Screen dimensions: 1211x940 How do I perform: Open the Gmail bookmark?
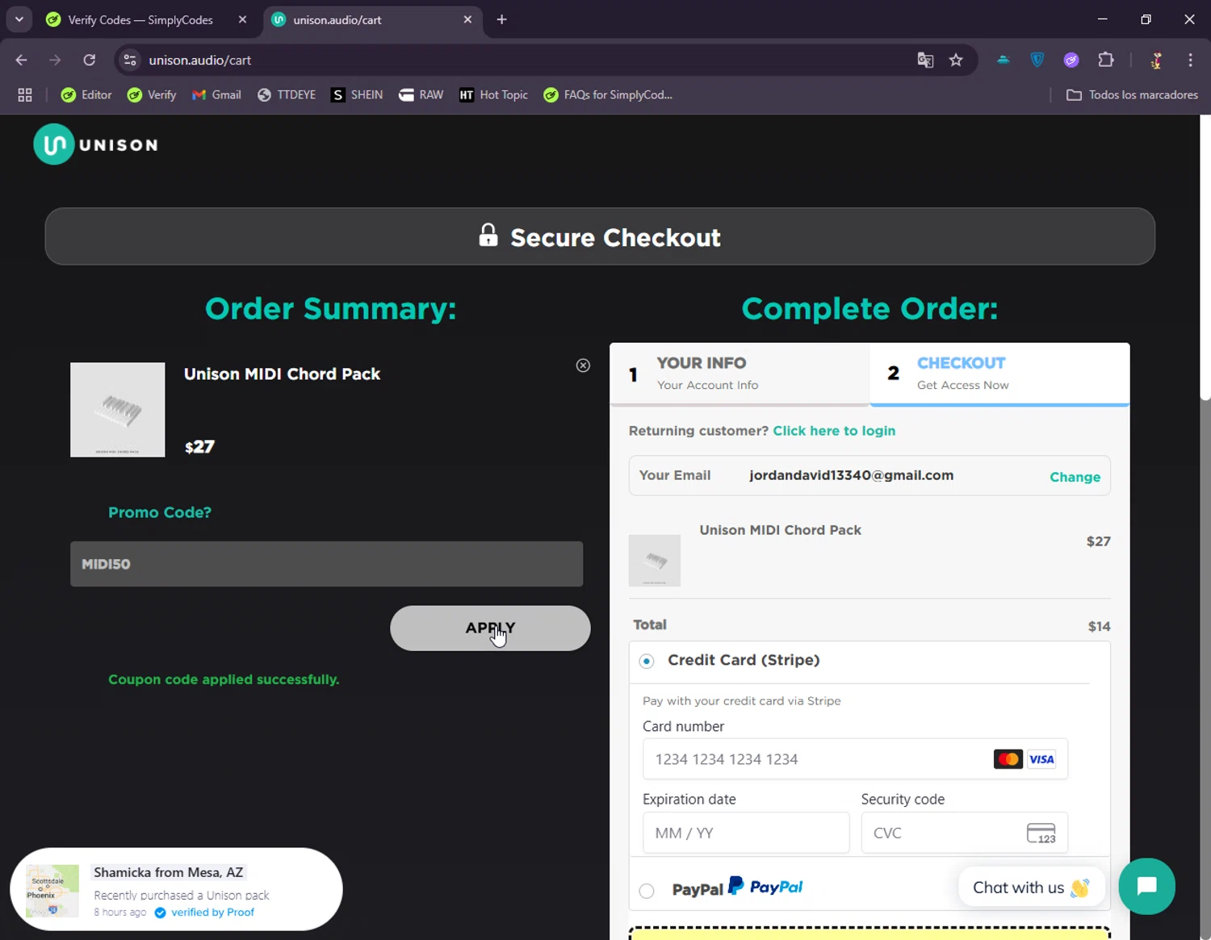coord(216,95)
